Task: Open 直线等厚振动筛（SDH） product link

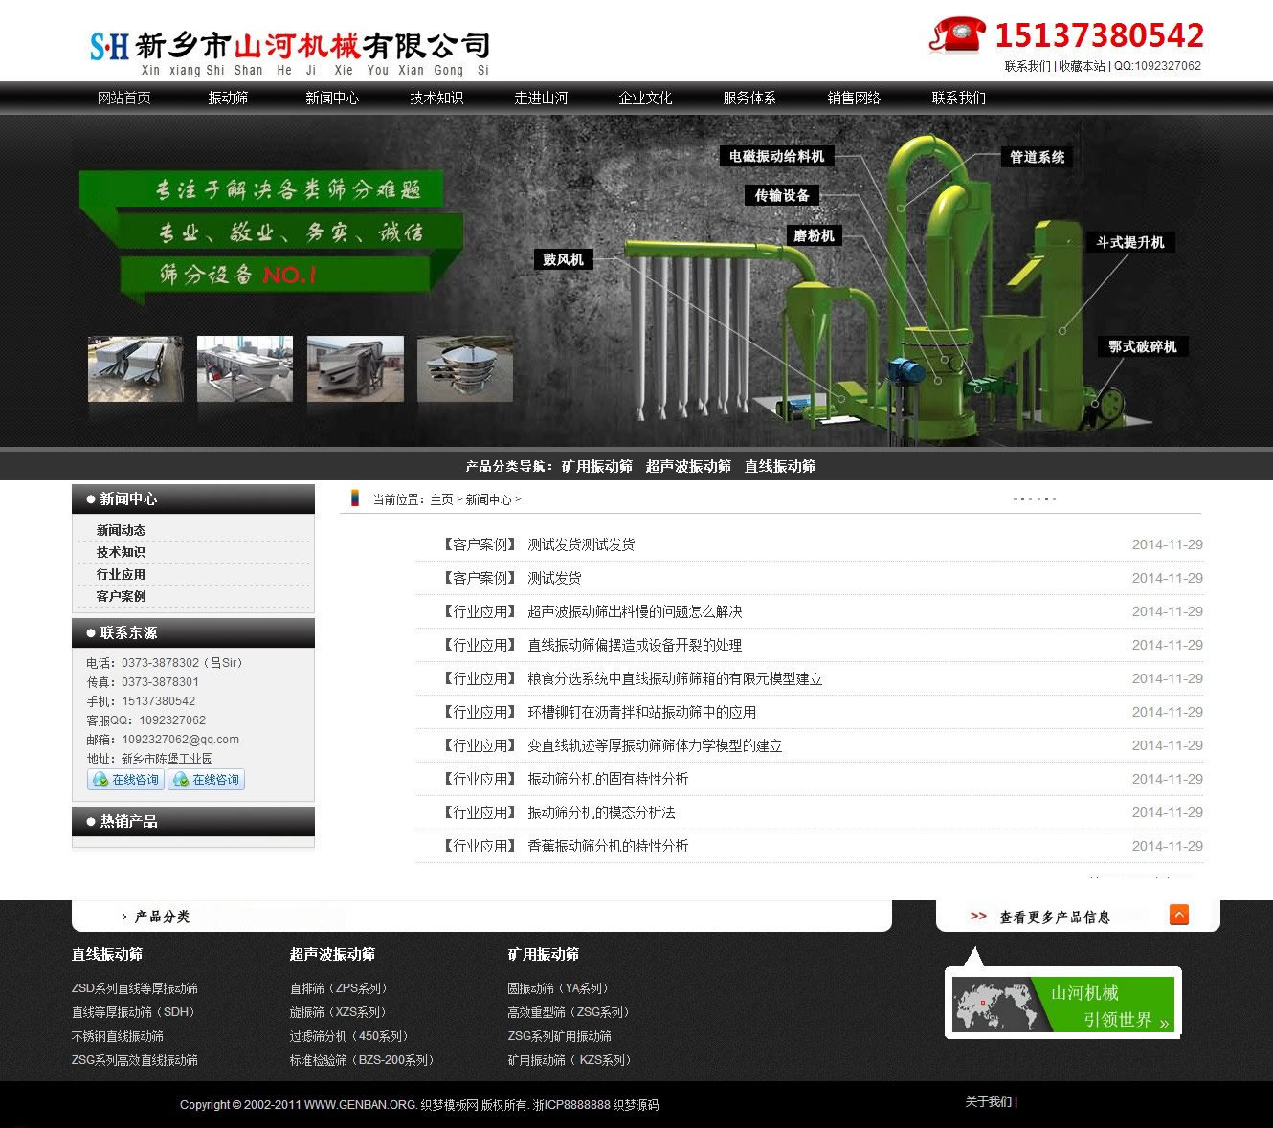Action: (x=135, y=1012)
